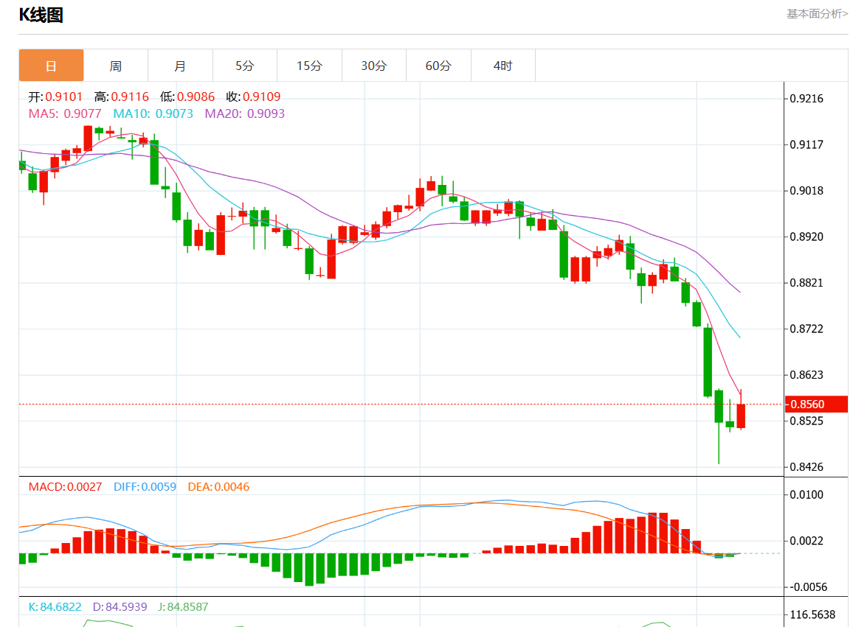Click the DEA:0.0046 value label

[218, 487]
